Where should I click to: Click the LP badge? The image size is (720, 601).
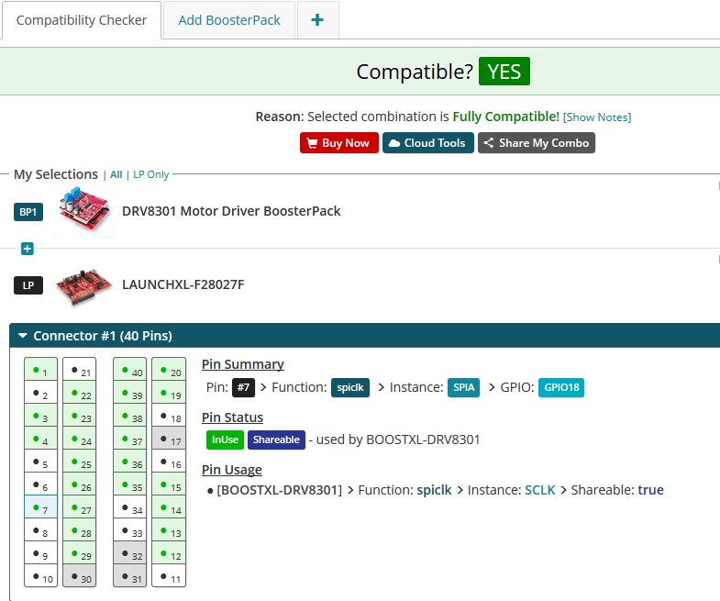[28, 285]
